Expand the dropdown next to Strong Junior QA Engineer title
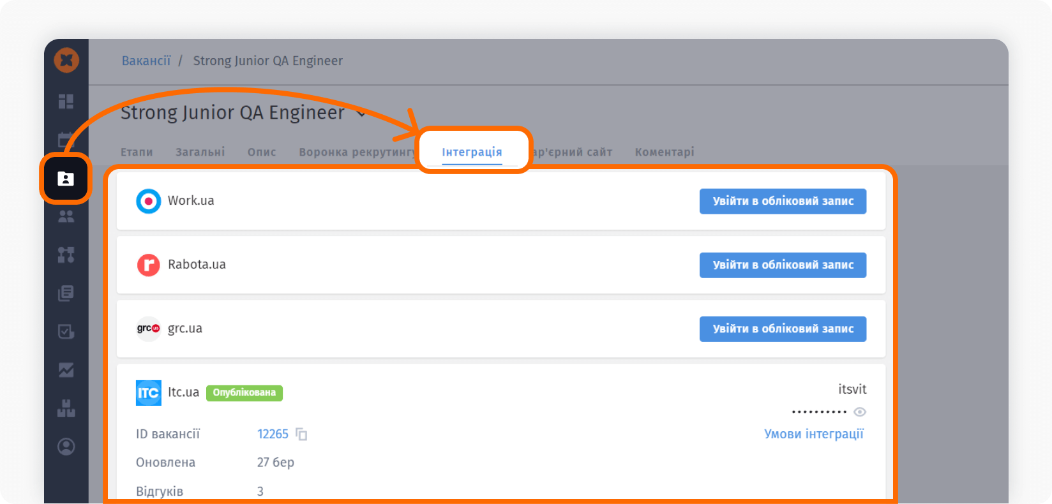 pyautogui.click(x=361, y=114)
